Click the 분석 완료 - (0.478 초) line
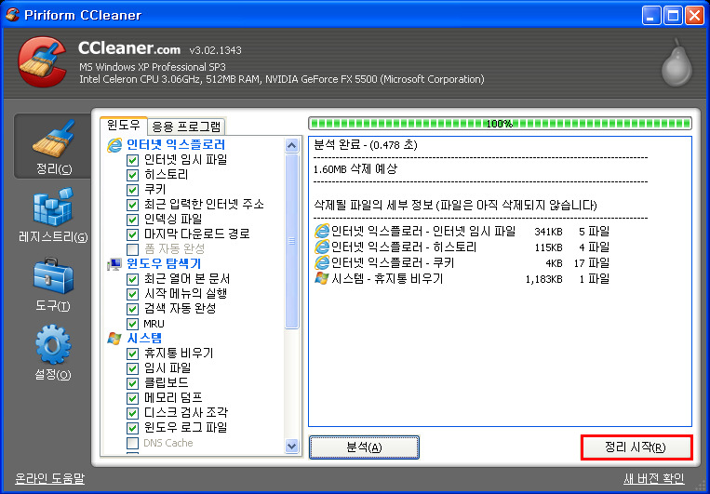Image resolution: width=710 pixels, height=494 pixels. point(366,145)
